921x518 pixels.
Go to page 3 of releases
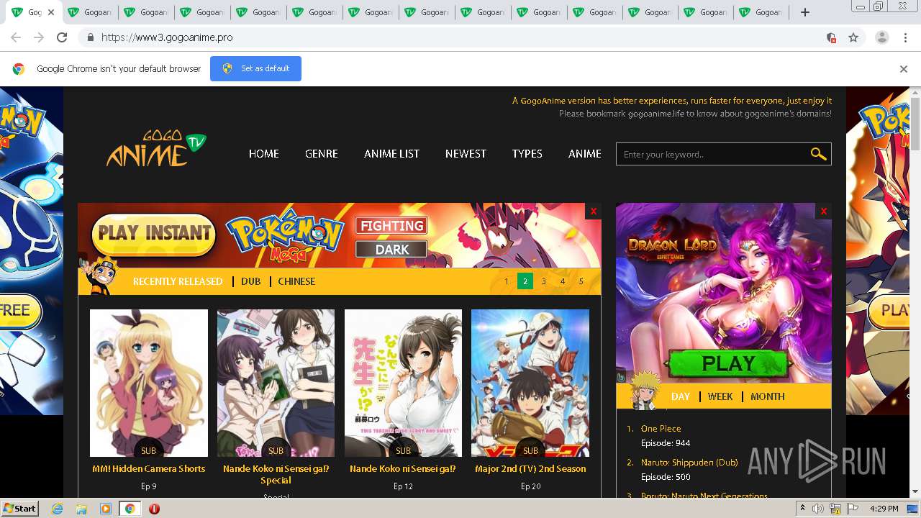point(544,281)
